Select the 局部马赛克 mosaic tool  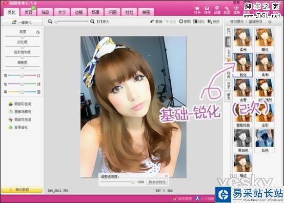(x=20, y=112)
